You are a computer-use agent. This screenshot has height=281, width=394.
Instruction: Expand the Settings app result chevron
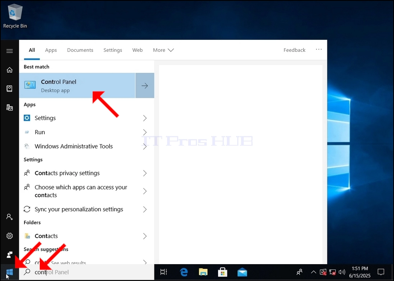pyautogui.click(x=145, y=118)
